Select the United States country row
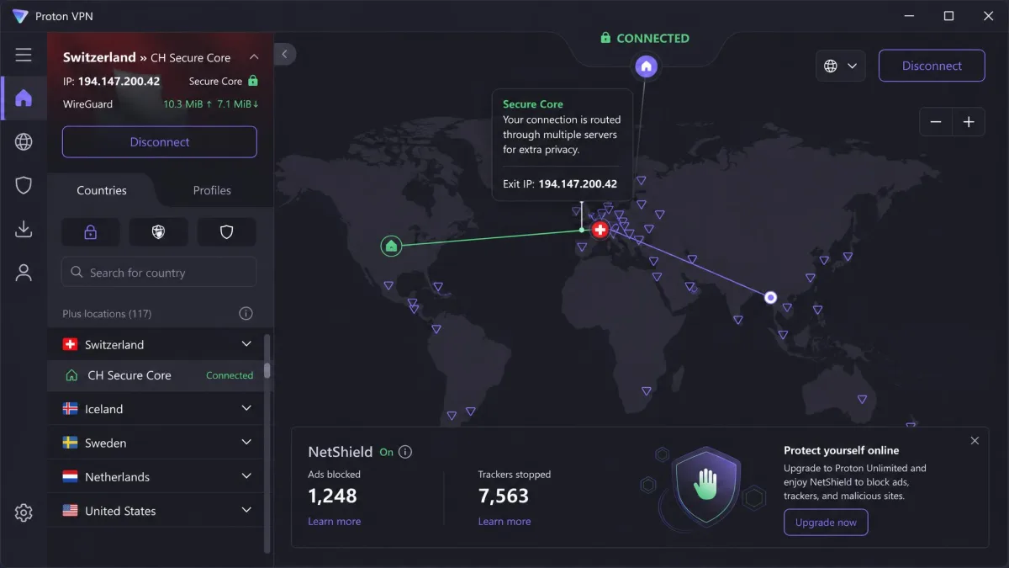1009x568 pixels. (156, 511)
